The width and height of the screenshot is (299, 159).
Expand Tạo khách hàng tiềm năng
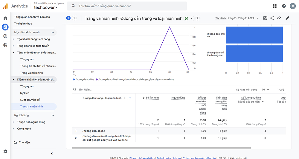tap(33, 39)
